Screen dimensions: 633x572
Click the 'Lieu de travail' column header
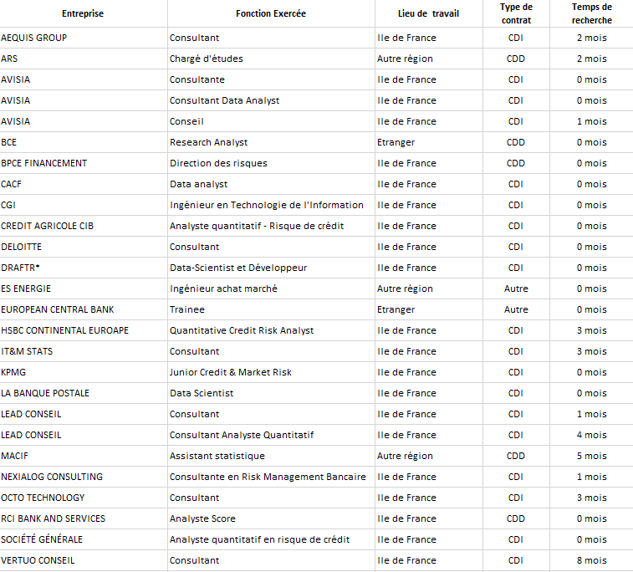[x=428, y=13]
